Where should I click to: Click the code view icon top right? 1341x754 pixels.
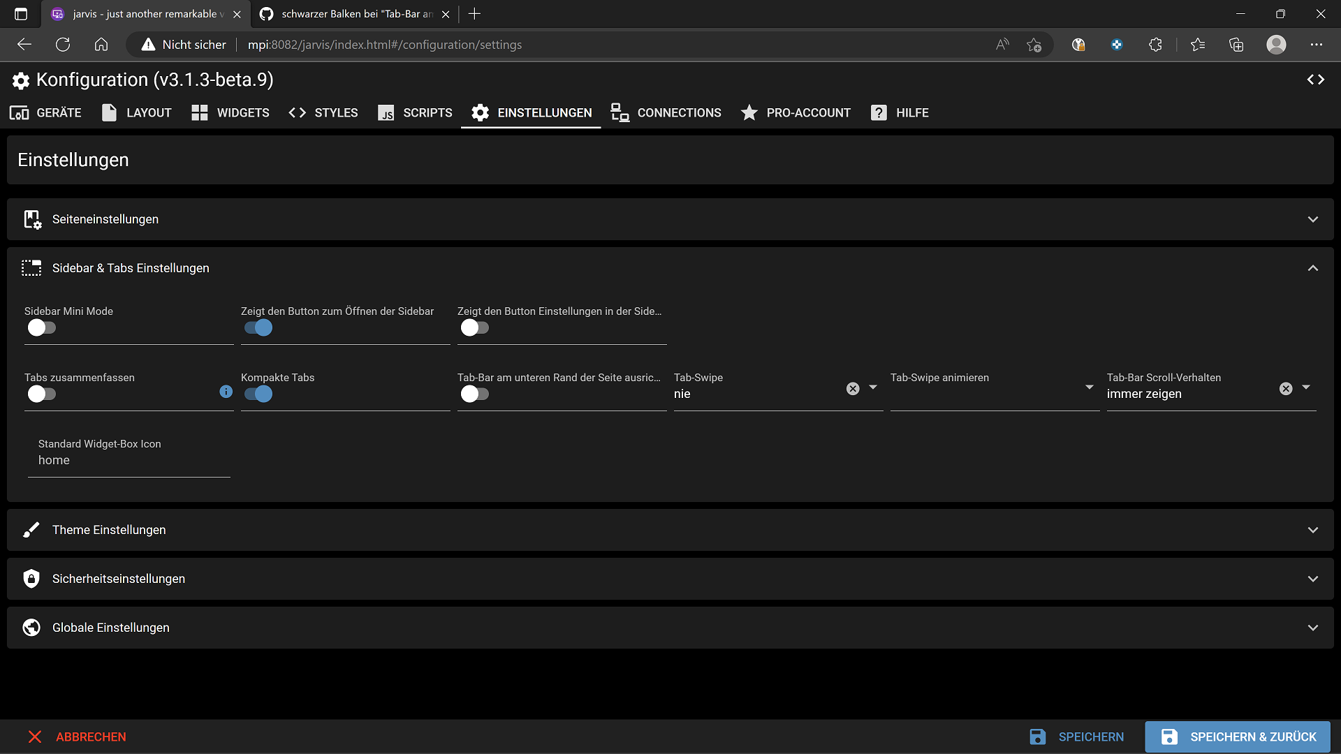coord(1316,80)
